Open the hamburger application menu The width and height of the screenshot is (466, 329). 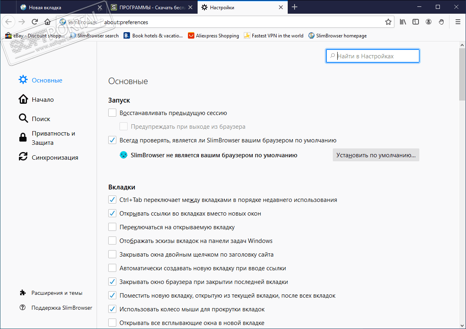click(x=458, y=22)
